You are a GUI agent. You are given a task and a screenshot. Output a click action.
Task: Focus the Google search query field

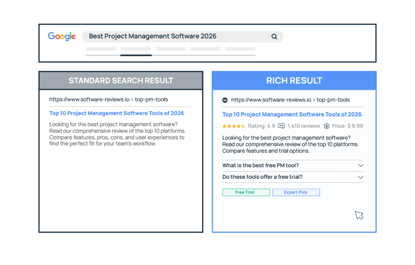(174, 36)
